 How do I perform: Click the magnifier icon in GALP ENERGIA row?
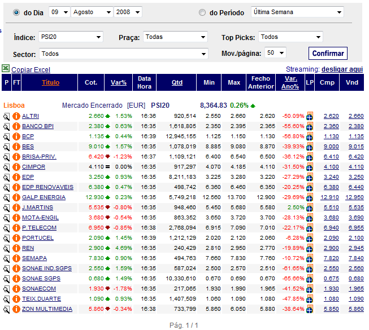6,197
